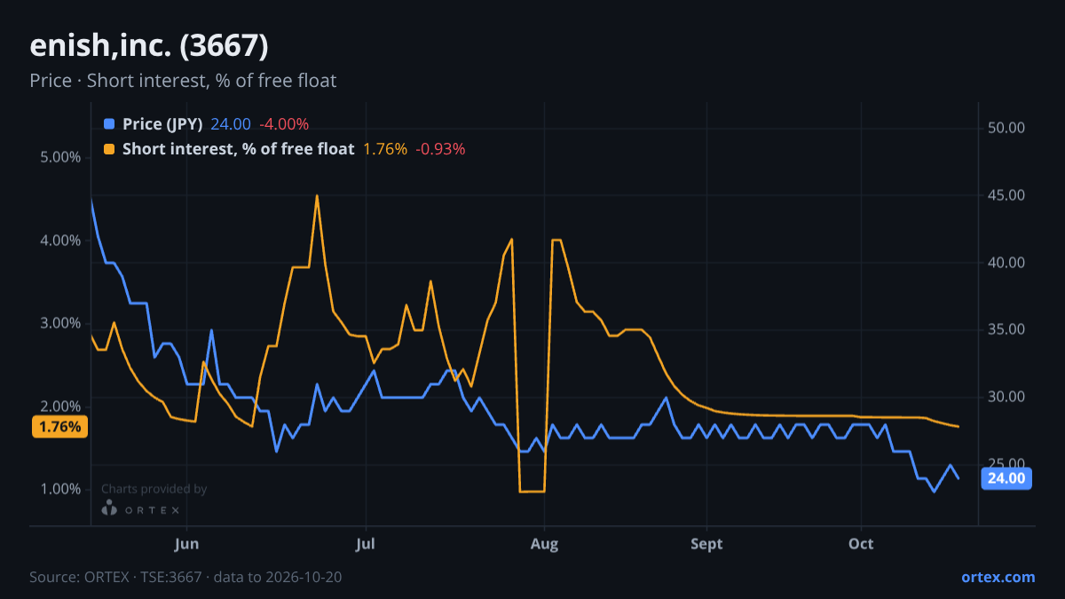This screenshot has width=1065, height=599.
Task: Click the 3.00% left axis label
Action: pos(60,323)
